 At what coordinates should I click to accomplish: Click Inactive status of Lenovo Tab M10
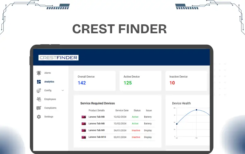[x=136, y=137]
